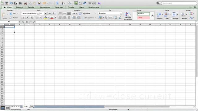Viewport: 198px width, 111px height.
Task: Click the Undo arrow icon
Action: 44,3
